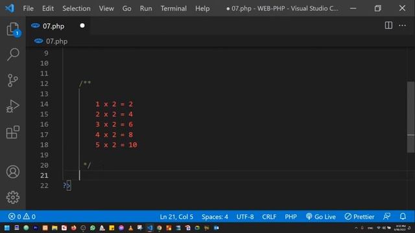Open the notifications bell
The width and height of the screenshot is (415, 233).
coord(403,217)
